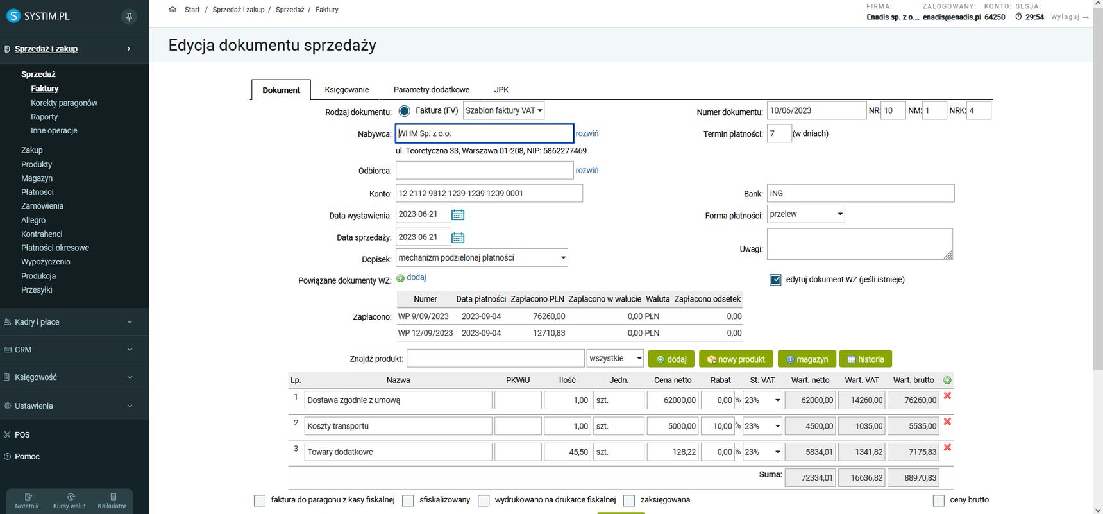Click rozwiń link next to Odbiorca
Viewport: 1103px width, 514px height.
[x=587, y=170]
